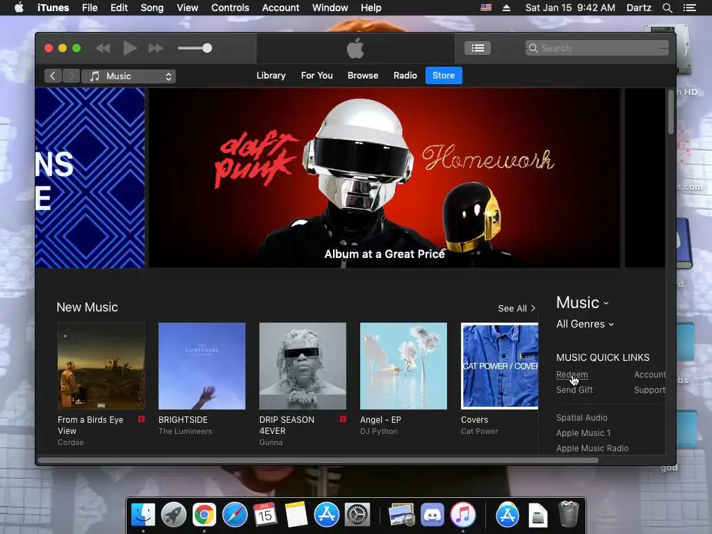Image resolution: width=712 pixels, height=534 pixels.
Task: Open Calendar from the Dock
Action: pos(265,515)
